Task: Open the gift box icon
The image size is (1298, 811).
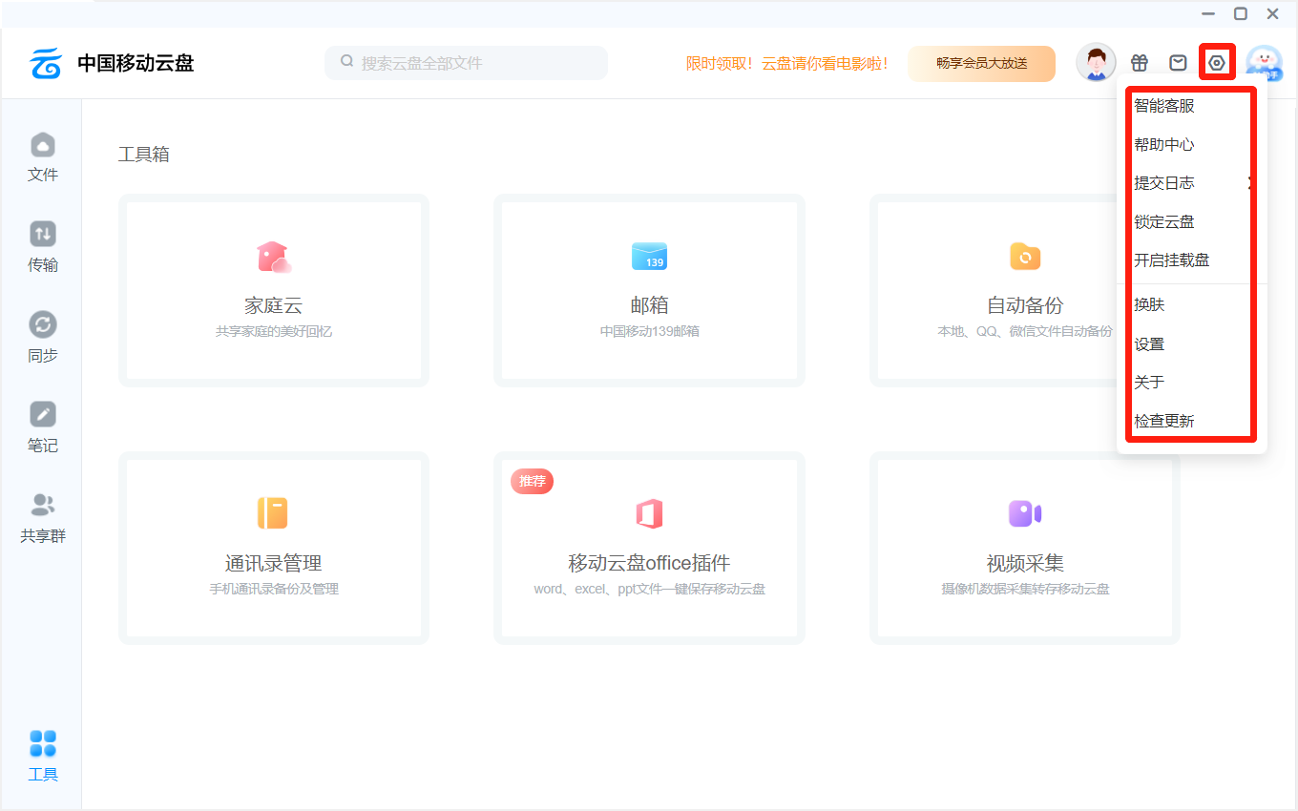Action: click(x=1140, y=63)
